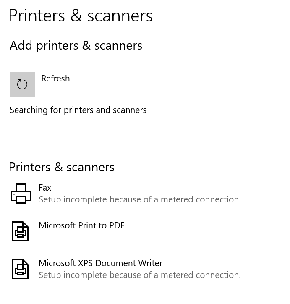
Task: Click the Refresh text label
Action: pos(55,79)
